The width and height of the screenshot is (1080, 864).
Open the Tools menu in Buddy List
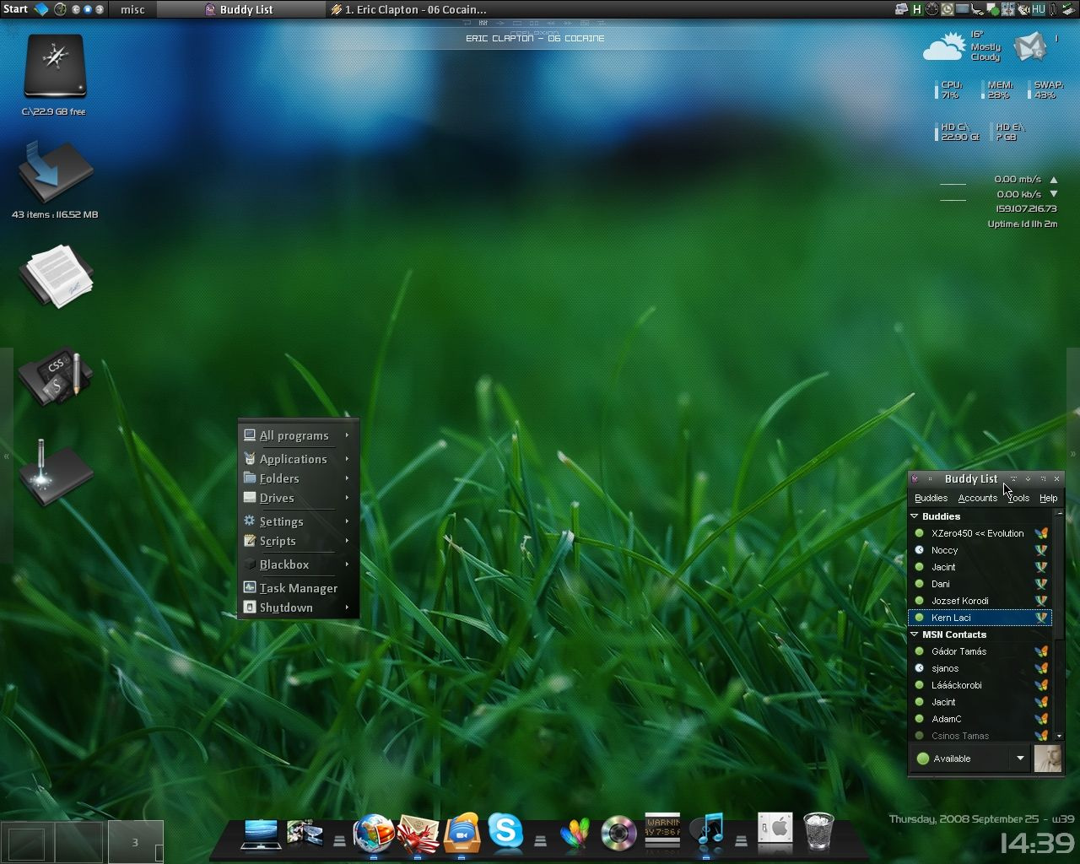tap(1018, 498)
